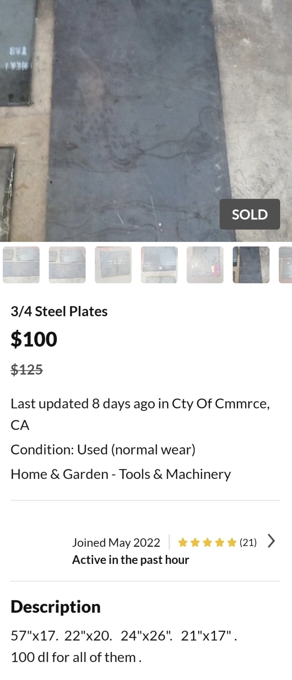Open the first steel plate thumbnail
The height and width of the screenshot is (680, 292).
[x=21, y=265]
